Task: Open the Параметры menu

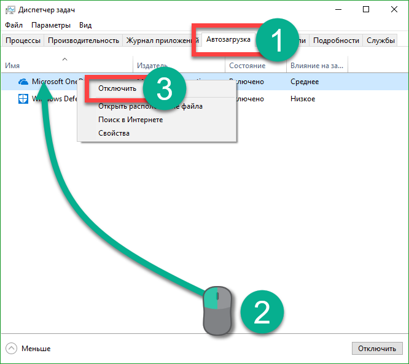Action: click(x=51, y=25)
